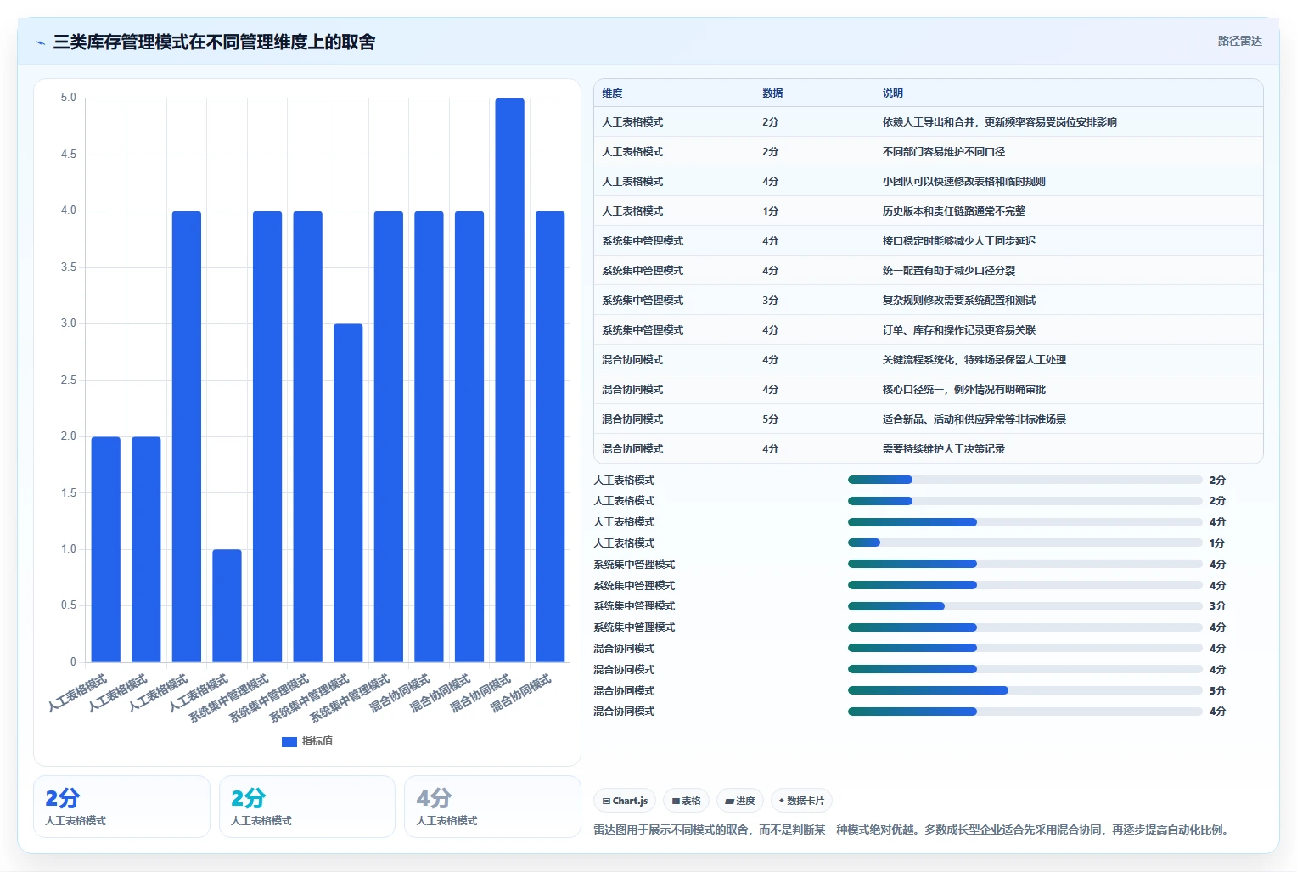Screen dimensions: 1297x872
Task: Click the 5.0 label on the chart y-axis
Action: click(x=68, y=98)
